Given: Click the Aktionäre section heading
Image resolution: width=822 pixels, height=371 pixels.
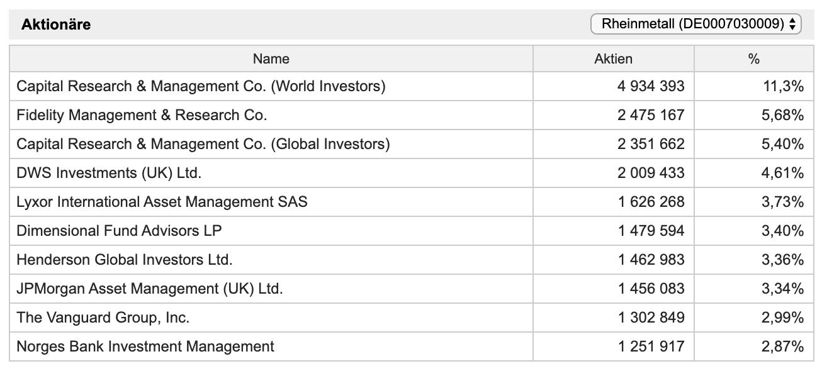Looking at the screenshot, I should (56, 25).
